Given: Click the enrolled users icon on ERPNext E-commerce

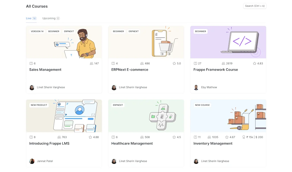Looking at the screenshot, I should pos(142,64).
